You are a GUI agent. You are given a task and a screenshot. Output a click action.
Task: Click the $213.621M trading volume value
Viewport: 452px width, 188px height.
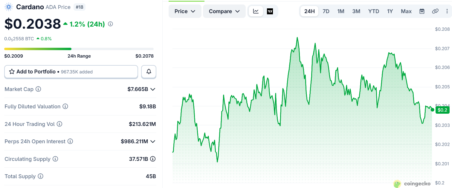142,124
